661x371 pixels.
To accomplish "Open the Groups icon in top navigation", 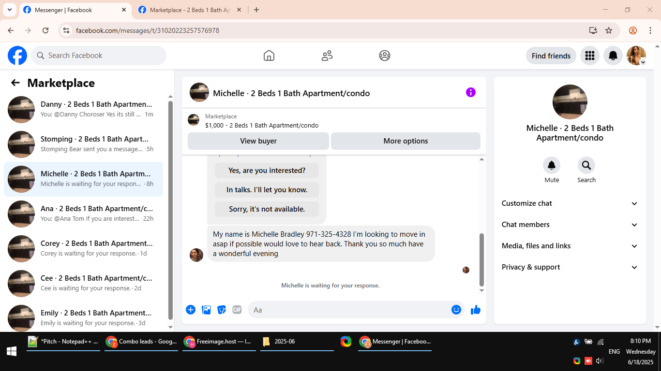I will tap(385, 56).
